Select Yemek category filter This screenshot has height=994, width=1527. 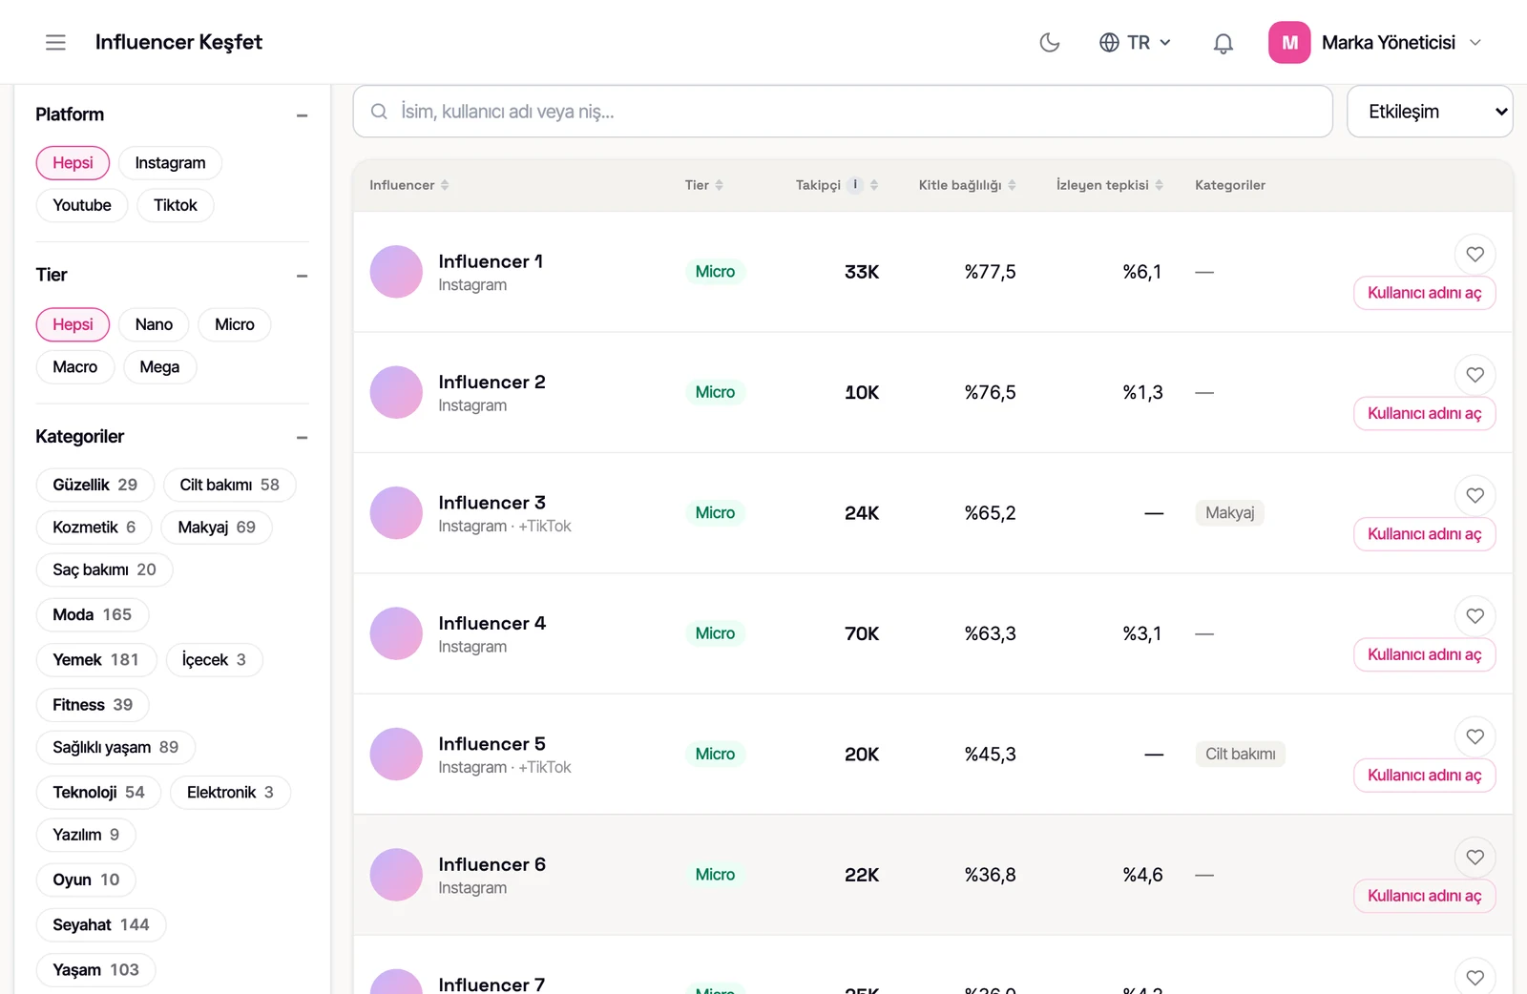click(96, 659)
